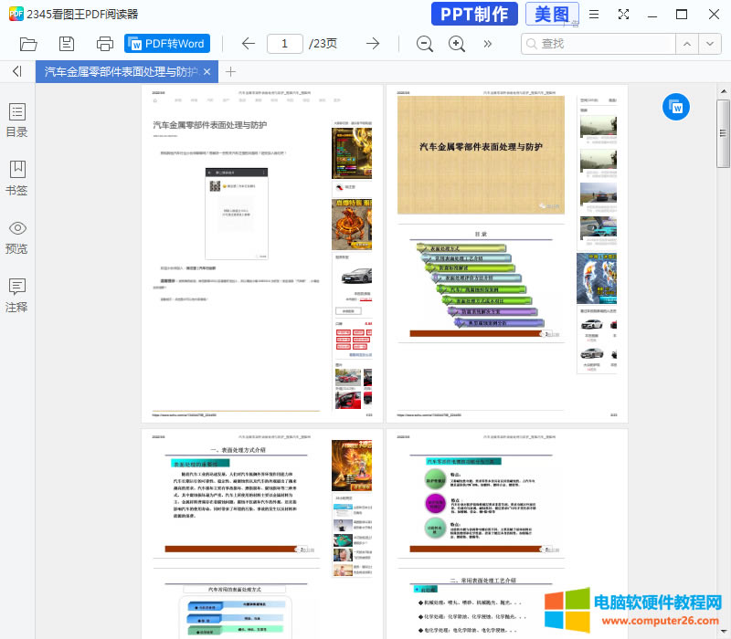731x639 pixels.
Task: Click the save document icon
Action: (x=66, y=43)
